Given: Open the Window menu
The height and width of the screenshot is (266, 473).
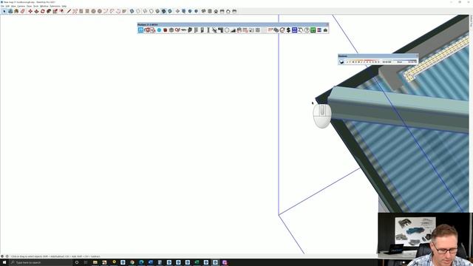Looking at the screenshot, I should (x=44, y=6).
